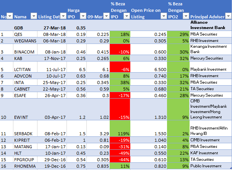Select the red -17% cell for ESAFE
232x170 pixels.
click(120, 96)
